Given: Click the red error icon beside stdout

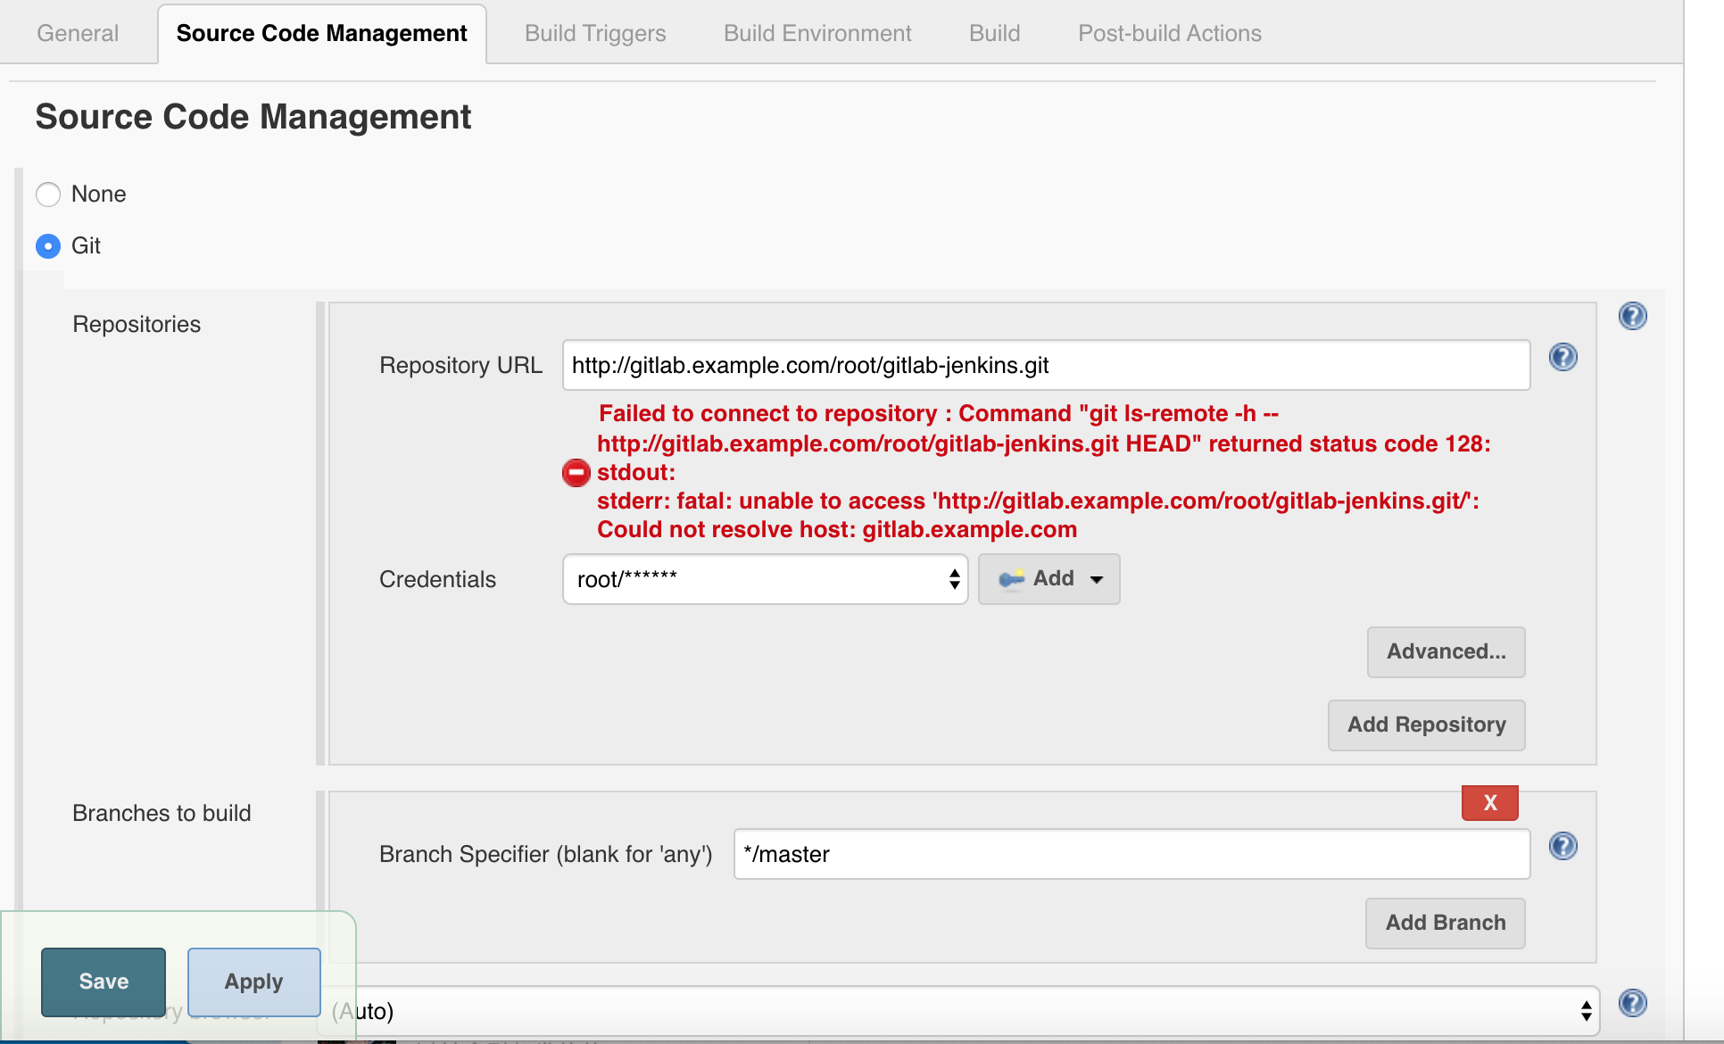Looking at the screenshot, I should pyautogui.click(x=576, y=472).
